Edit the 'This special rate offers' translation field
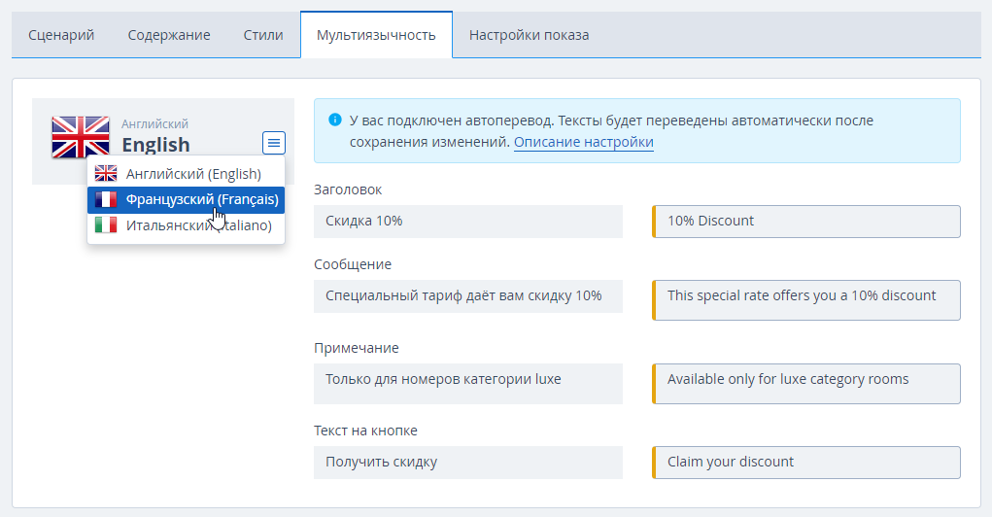This screenshot has width=992, height=517. click(x=806, y=300)
